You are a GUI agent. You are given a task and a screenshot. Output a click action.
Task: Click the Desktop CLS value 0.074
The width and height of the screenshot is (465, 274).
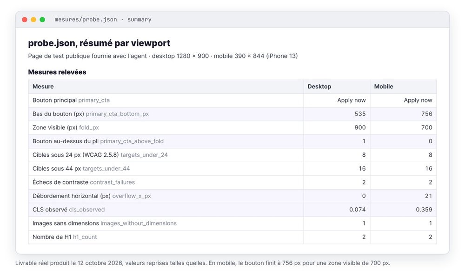pyautogui.click(x=357, y=210)
